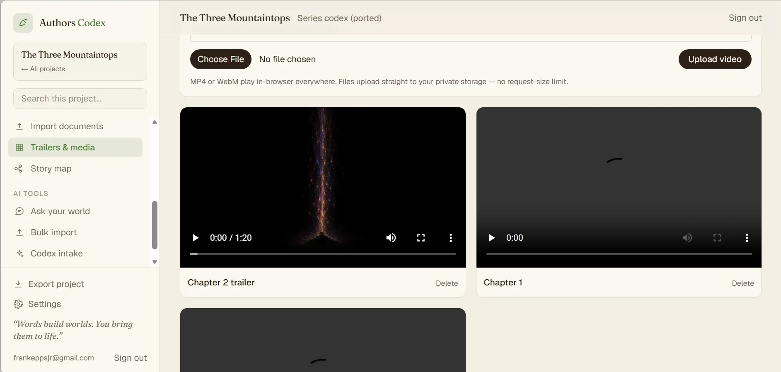Viewport: 781px width, 372px height.
Task: Click the Trailers & media grid icon
Action: click(x=19, y=147)
